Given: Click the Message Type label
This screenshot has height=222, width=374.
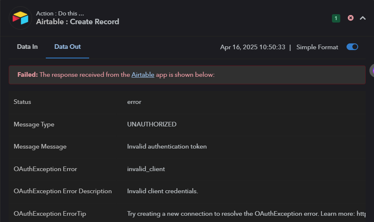Looking at the screenshot, I should coord(34,124).
